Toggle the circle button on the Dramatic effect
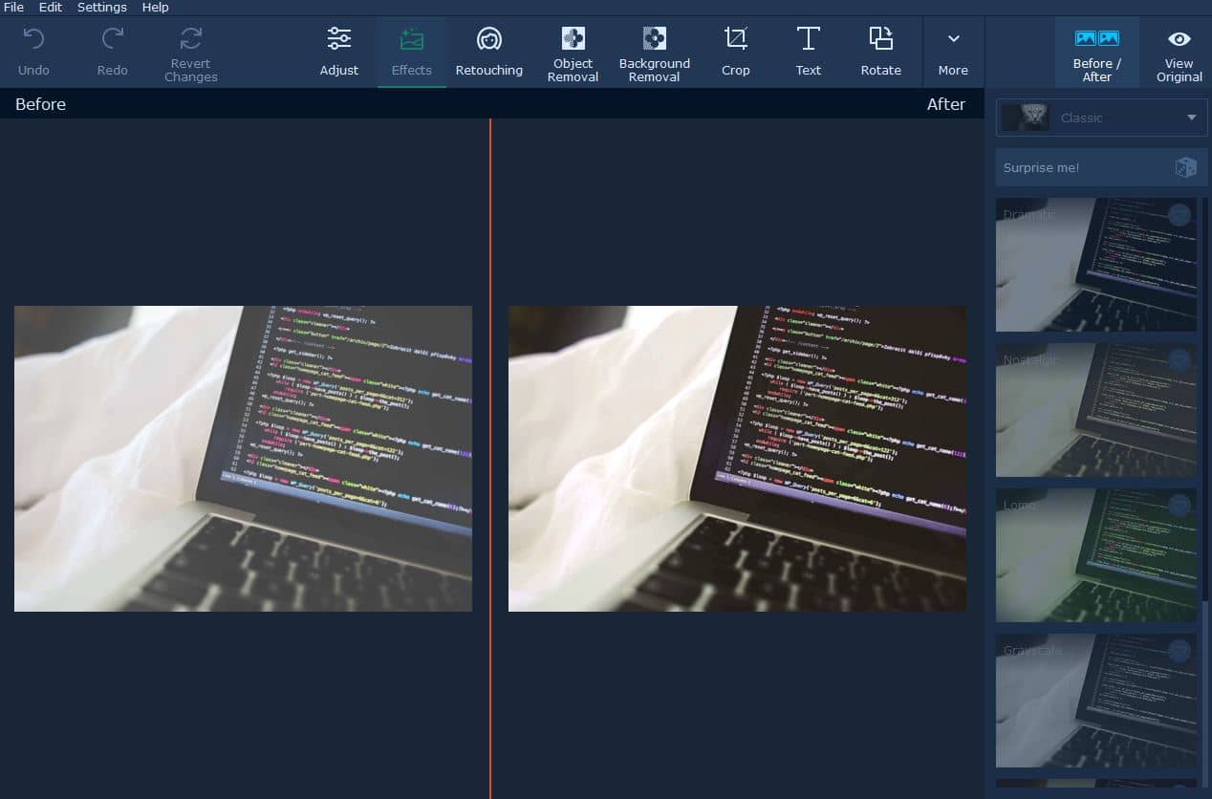Screen dimensions: 1212x799 pos(1180,215)
